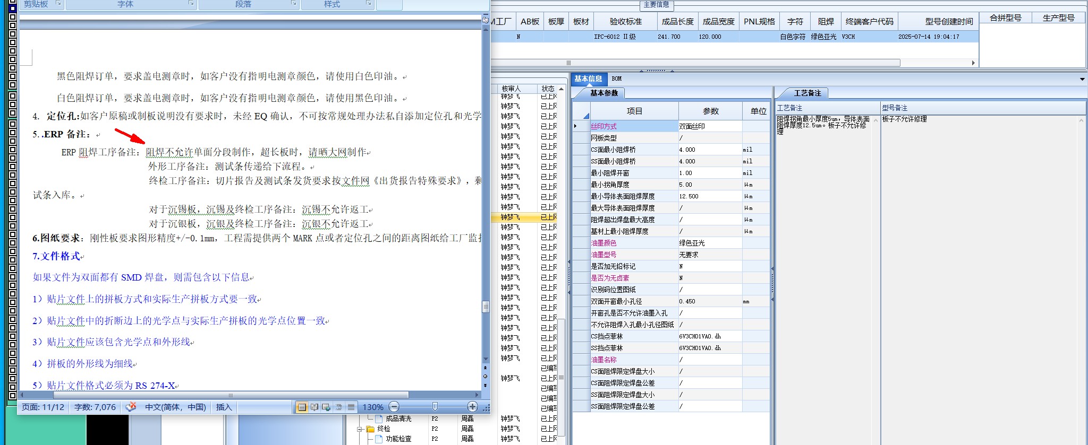Click the 丝印方式 value cell 双面丝印
The image size is (1088, 445).
point(710,126)
